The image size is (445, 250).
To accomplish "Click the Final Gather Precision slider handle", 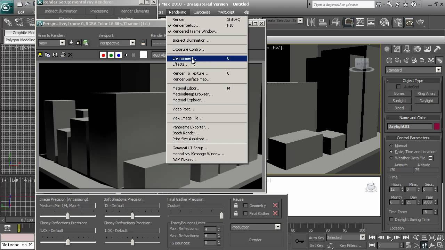I will (x=221, y=216).
